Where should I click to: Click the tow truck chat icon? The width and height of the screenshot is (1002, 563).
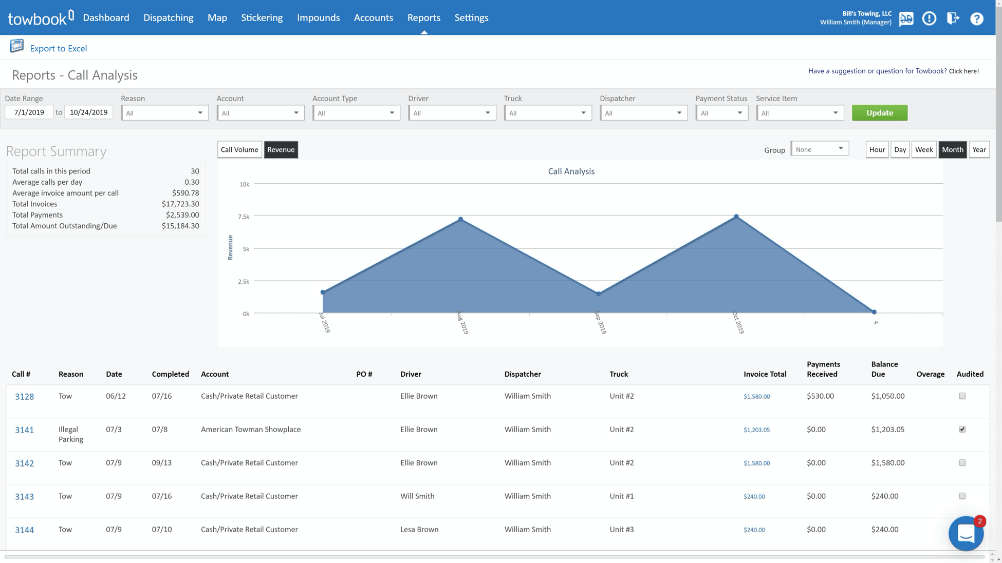point(906,18)
